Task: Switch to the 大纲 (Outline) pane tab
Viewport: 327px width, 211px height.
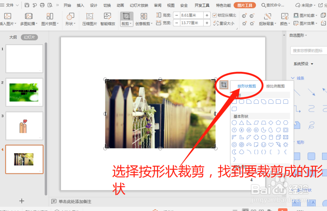Action: (12, 37)
